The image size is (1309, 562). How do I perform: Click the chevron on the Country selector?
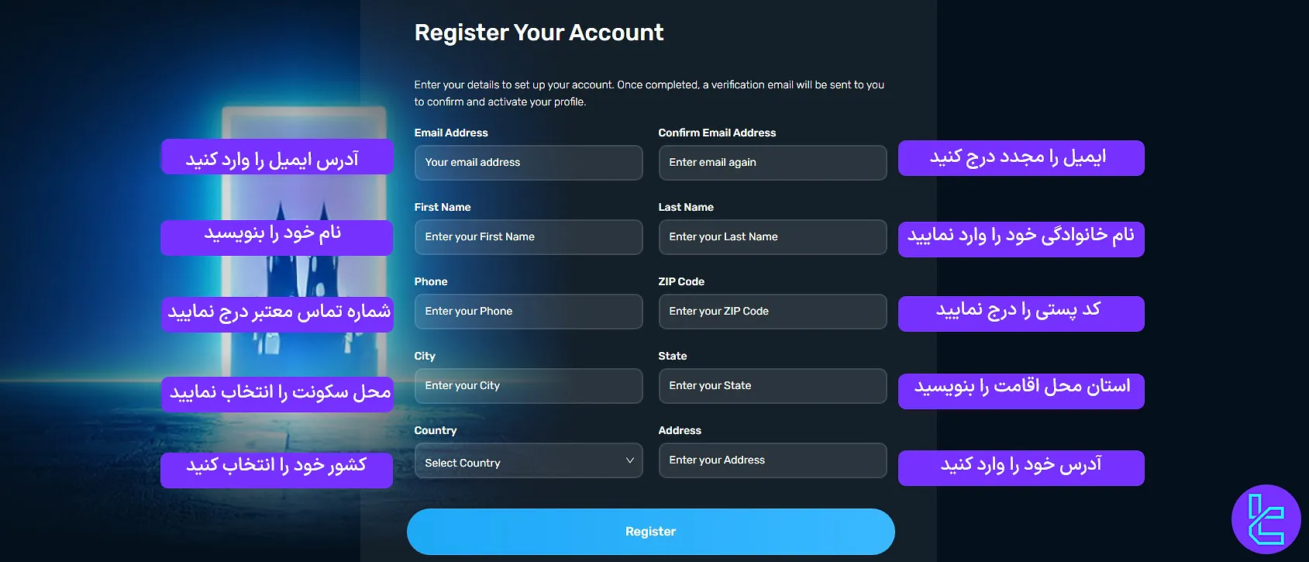(x=629, y=460)
